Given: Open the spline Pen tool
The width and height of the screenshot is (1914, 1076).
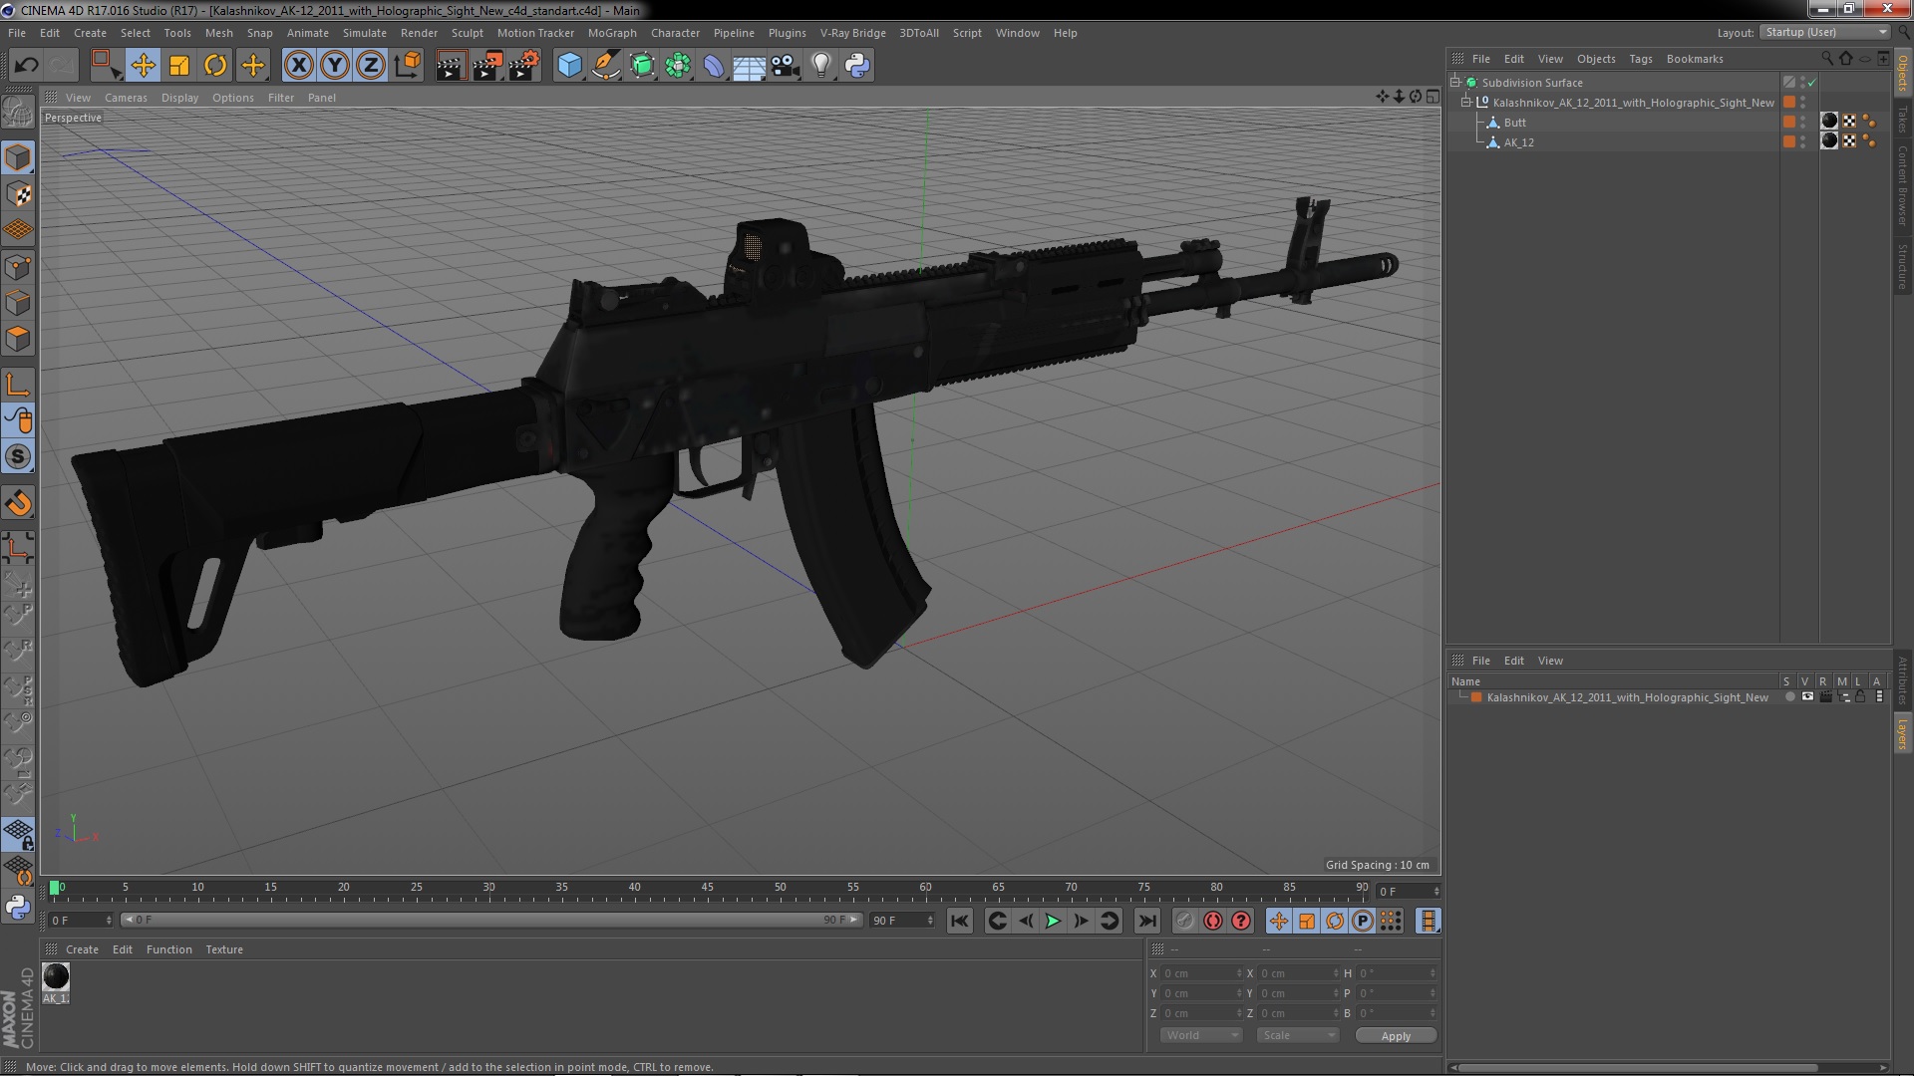Looking at the screenshot, I should [605, 66].
